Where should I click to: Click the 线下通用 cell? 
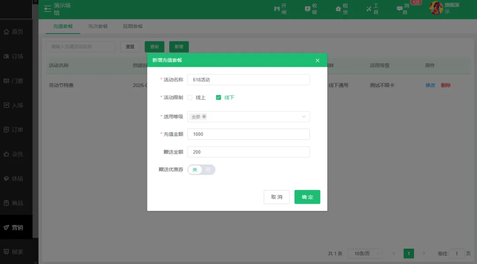click(338, 85)
